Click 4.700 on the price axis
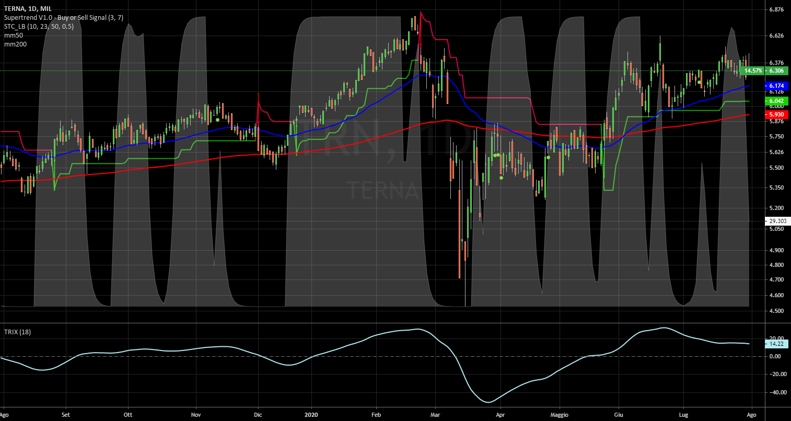The image size is (791, 421). (x=776, y=279)
